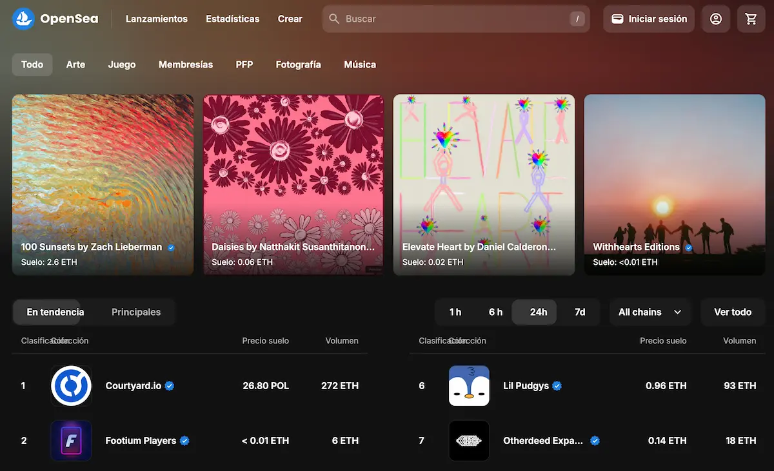Click Footium Players floor price < 0.01 ETH
This screenshot has width=774, height=471.
point(266,441)
